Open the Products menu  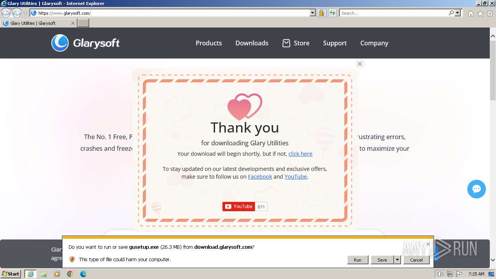click(208, 43)
